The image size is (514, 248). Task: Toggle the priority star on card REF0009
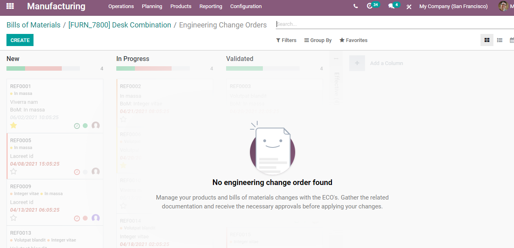point(13,218)
